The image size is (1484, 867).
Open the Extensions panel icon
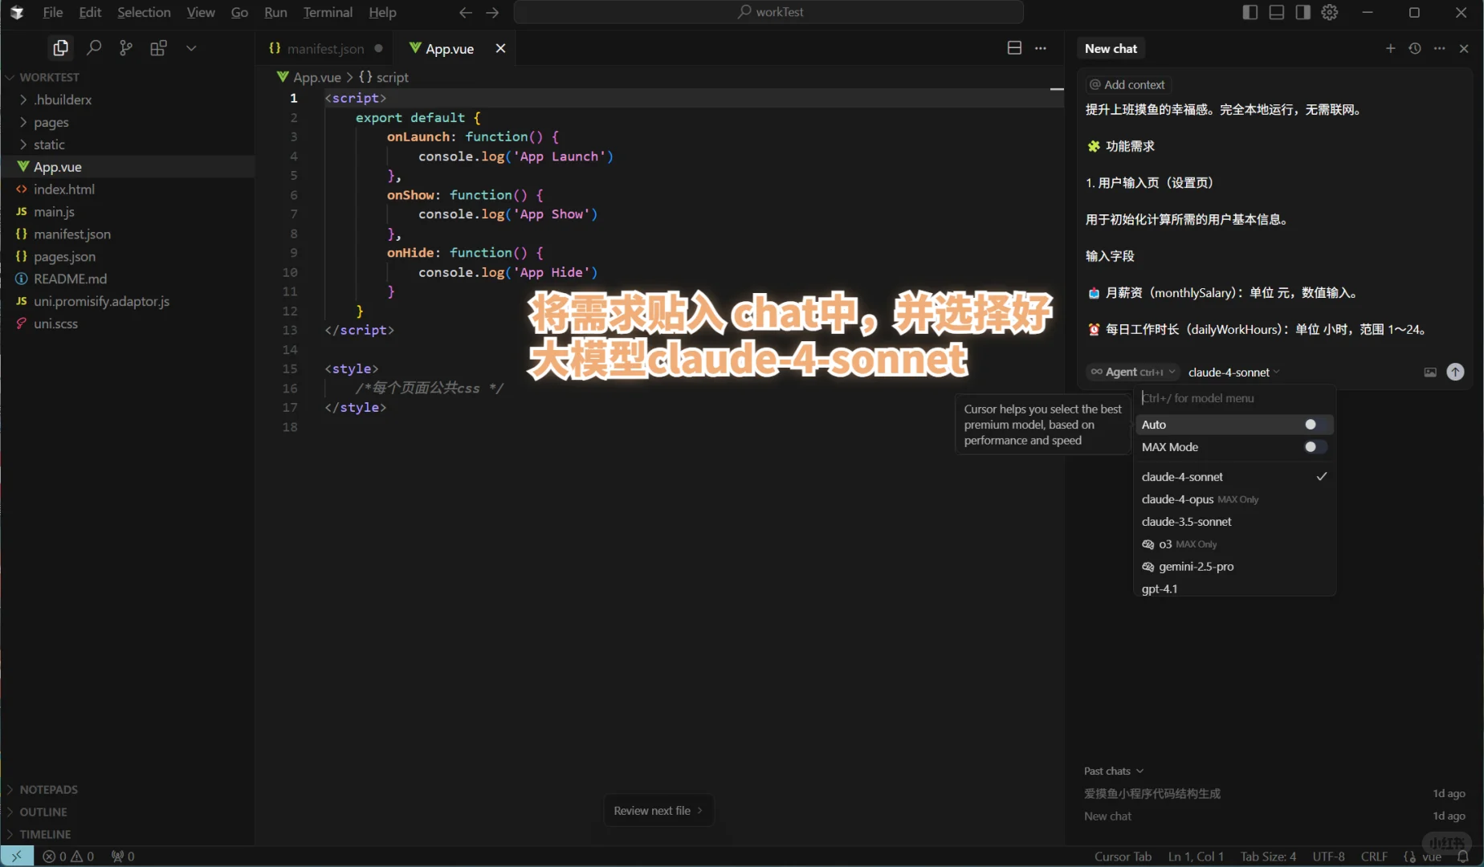[x=158, y=47]
